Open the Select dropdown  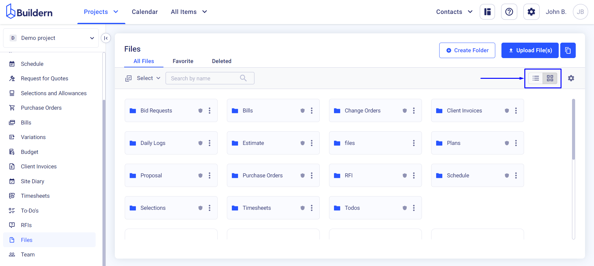tap(143, 78)
